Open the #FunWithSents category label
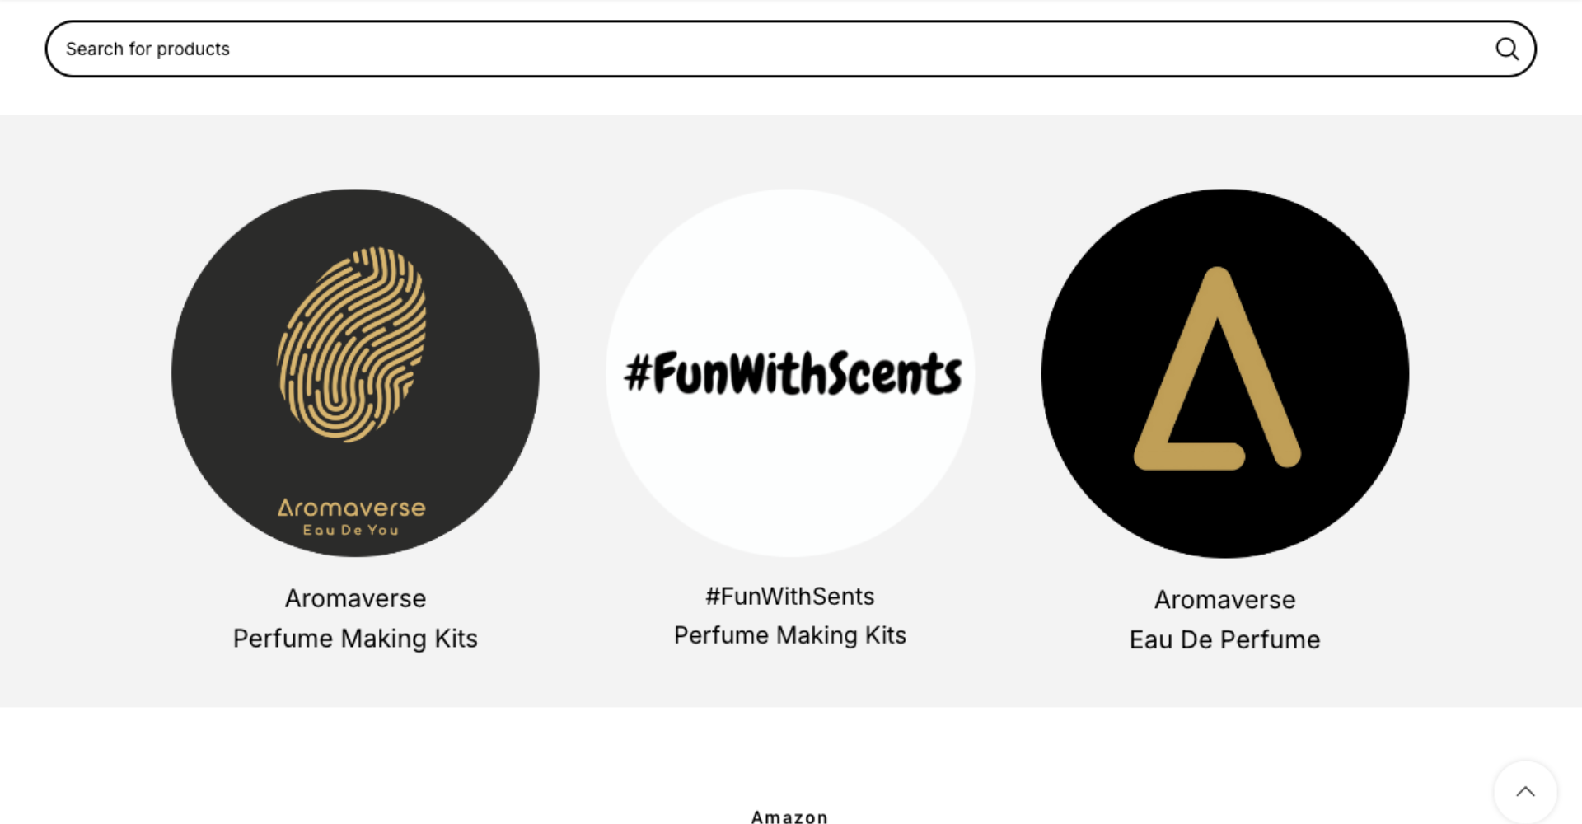 coord(790,596)
